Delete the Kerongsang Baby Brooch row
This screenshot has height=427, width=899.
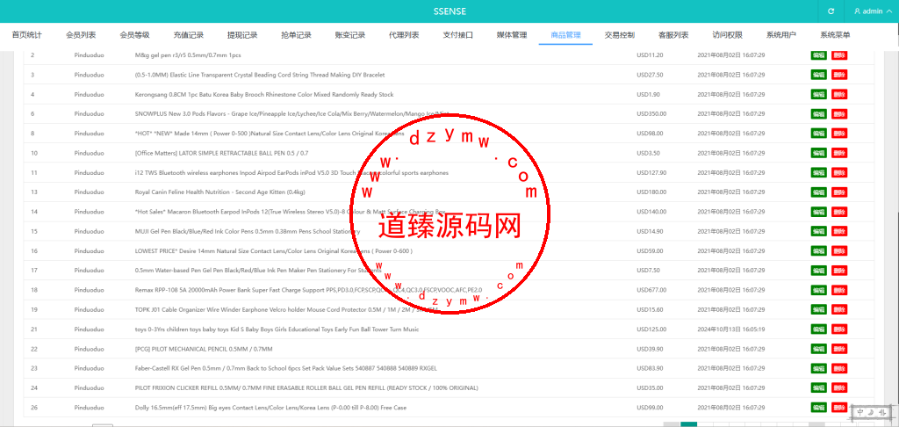pos(839,94)
